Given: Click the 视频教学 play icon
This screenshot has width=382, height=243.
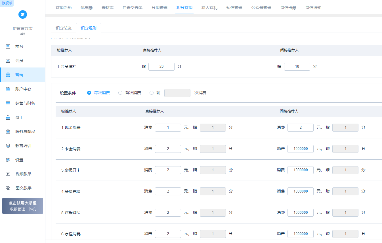Looking at the screenshot, I should (8, 174).
